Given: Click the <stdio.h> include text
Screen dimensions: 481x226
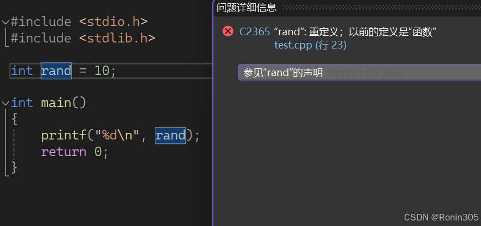Looking at the screenshot, I should [113, 21].
